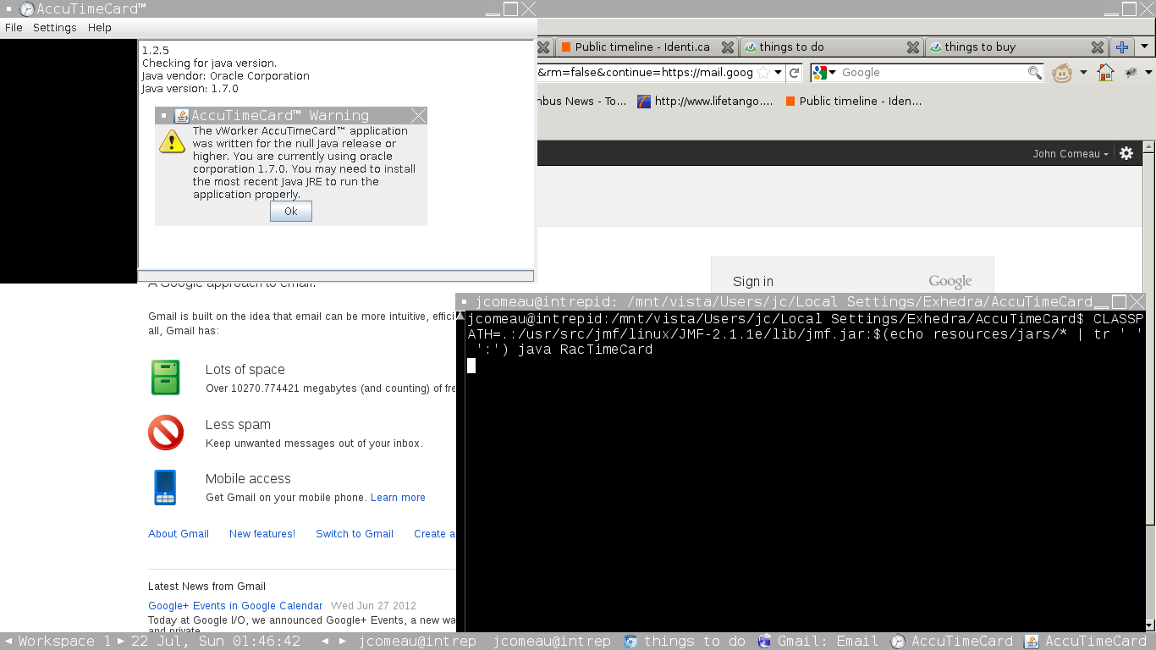This screenshot has height=650, width=1156.
Task: Click the Java icon in the Warning title bar
Action: pos(181,115)
